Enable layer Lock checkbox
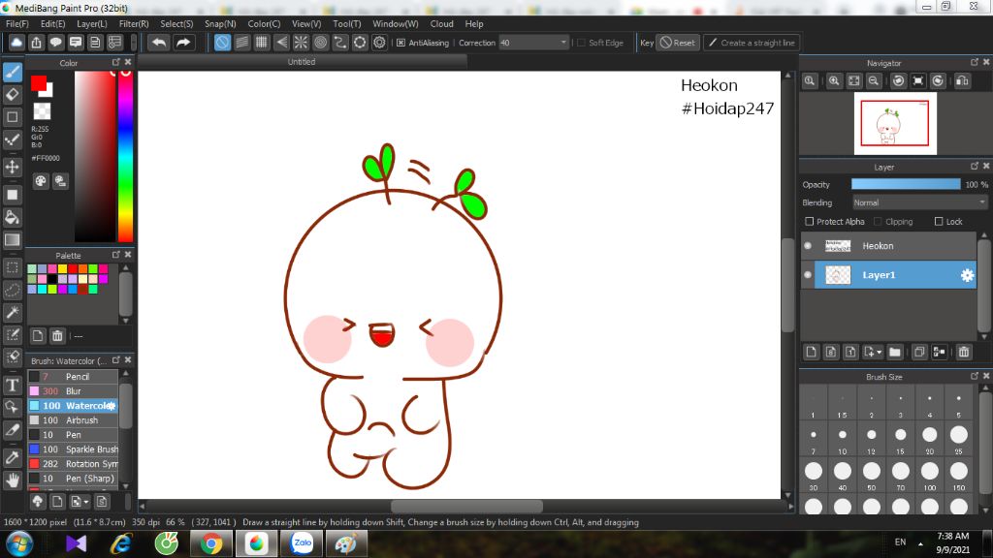993x558 pixels. 939,222
